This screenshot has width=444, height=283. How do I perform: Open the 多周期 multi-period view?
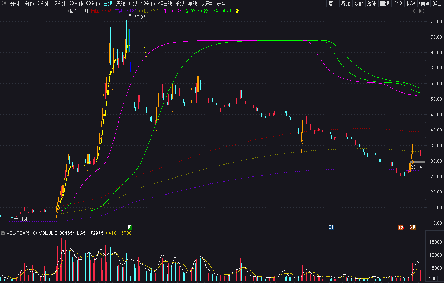[207, 4]
